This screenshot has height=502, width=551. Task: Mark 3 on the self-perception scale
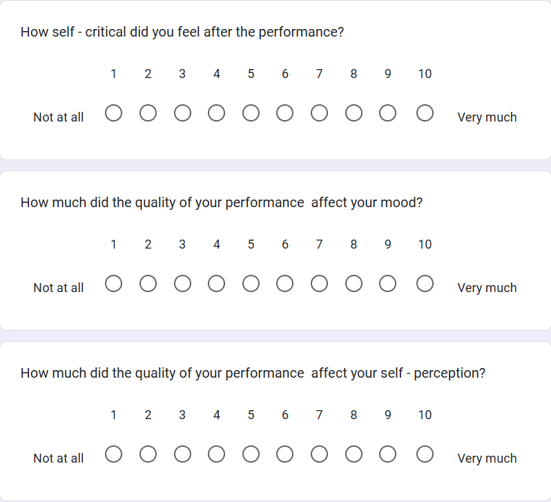[x=182, y=454]
